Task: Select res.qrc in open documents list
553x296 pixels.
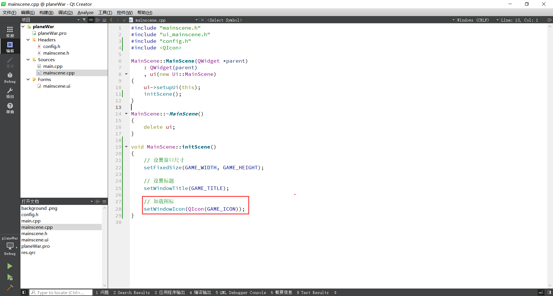Action: tap(29, 253)
